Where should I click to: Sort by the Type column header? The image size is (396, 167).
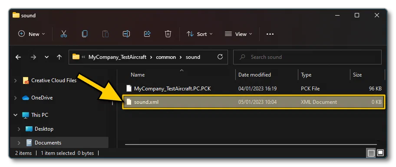(x=306, y=75)
